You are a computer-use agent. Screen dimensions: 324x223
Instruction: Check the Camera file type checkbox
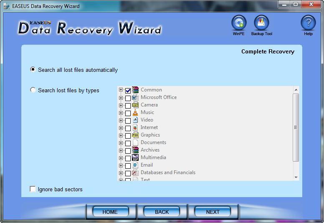point(128,106)
